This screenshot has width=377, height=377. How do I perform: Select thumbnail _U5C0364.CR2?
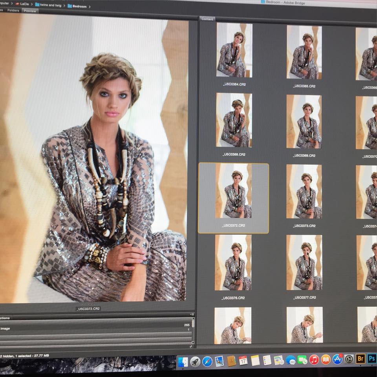(234, 50)
